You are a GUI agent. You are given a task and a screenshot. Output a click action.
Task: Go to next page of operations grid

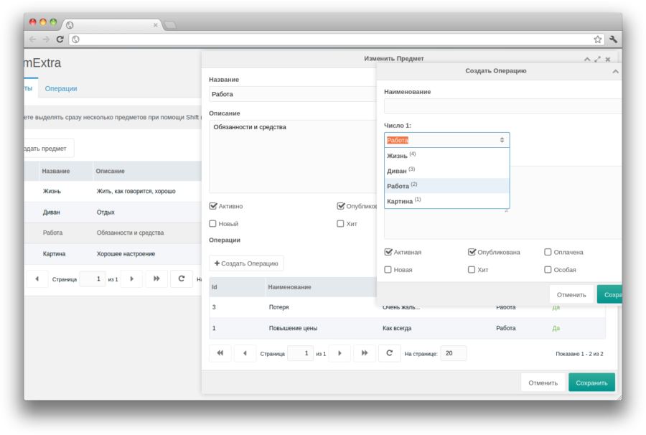(x=340, y=353)
